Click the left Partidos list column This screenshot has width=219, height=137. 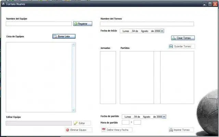[x=137, y=78]
